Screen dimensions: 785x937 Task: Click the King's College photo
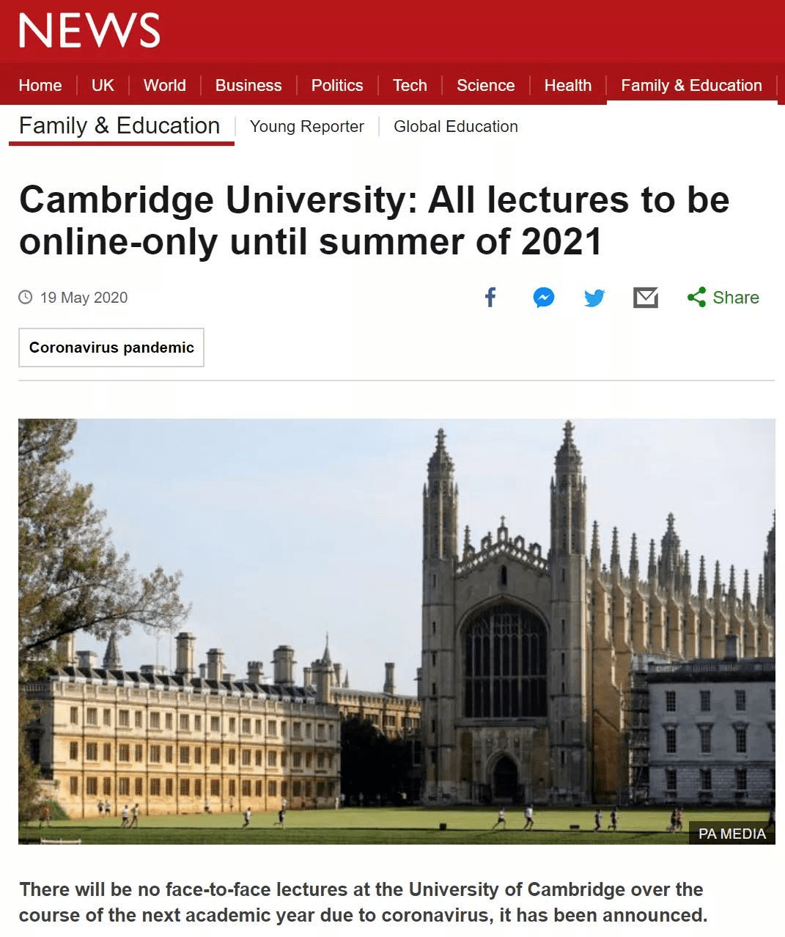click(x=397, y=631)
